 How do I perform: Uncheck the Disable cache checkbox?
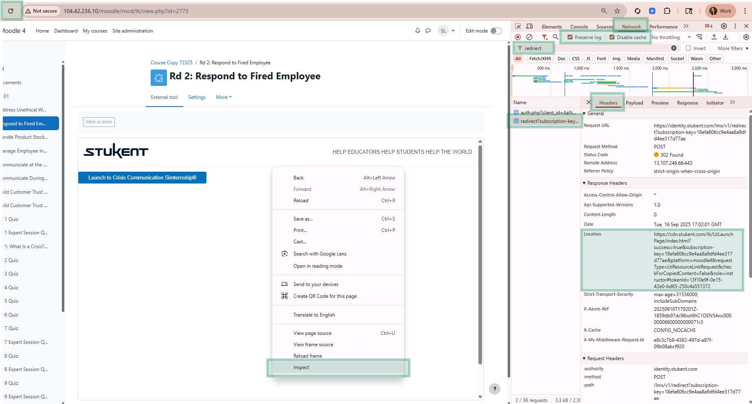612,37
